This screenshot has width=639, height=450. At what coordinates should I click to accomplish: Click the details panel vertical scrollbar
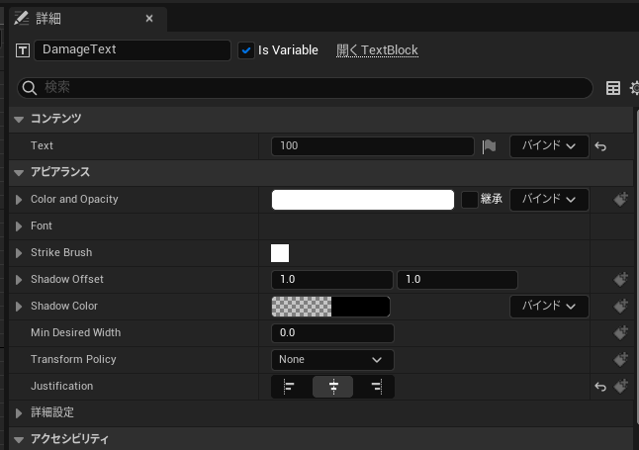pyautogui.click(x=637, y=265)
